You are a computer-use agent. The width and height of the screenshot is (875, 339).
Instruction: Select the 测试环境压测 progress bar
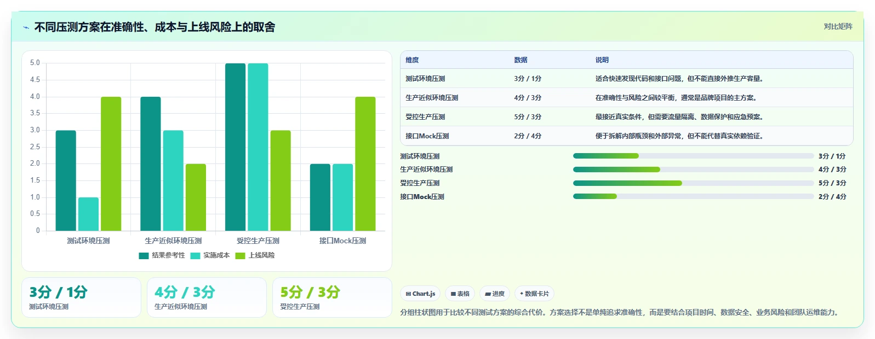click(693, 156)
